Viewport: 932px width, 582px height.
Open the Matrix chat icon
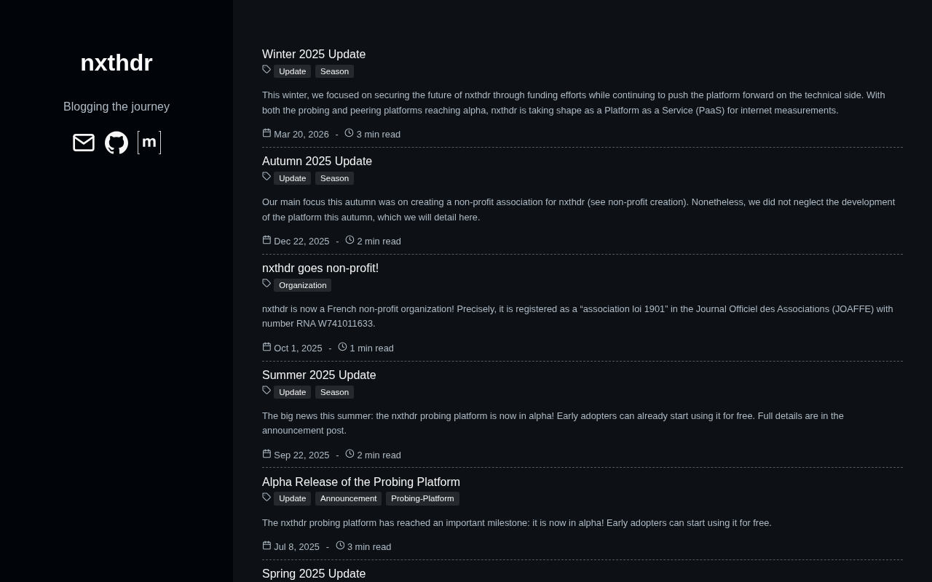(x=149, y=143)
